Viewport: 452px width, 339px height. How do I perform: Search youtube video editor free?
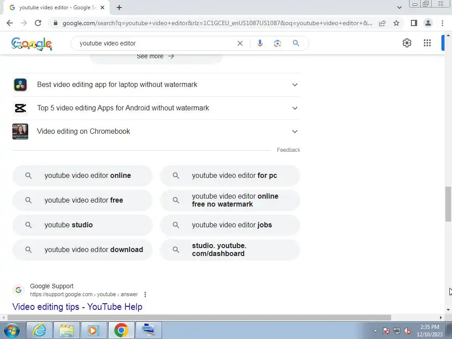click(83, 200)
